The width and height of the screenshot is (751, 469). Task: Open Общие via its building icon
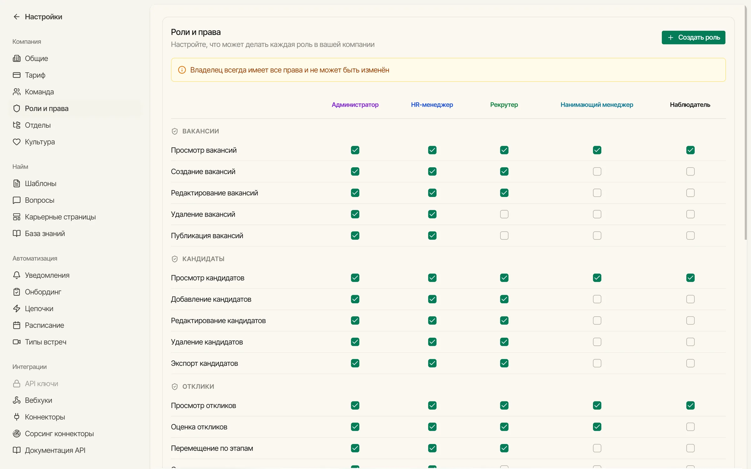17,58
